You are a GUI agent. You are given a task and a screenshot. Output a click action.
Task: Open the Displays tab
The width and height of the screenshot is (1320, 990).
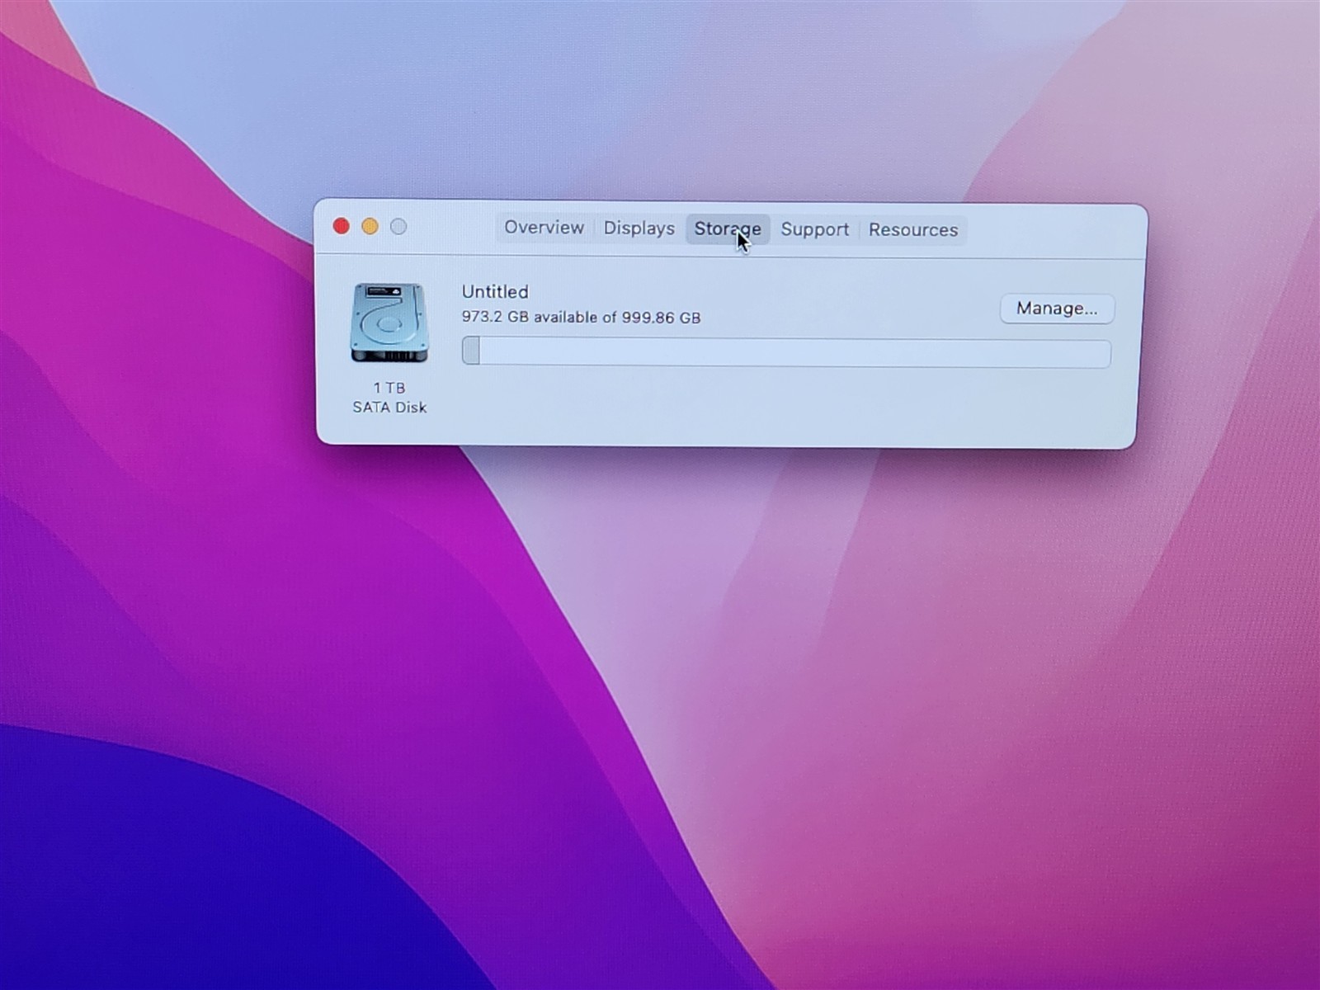[639, 229]
